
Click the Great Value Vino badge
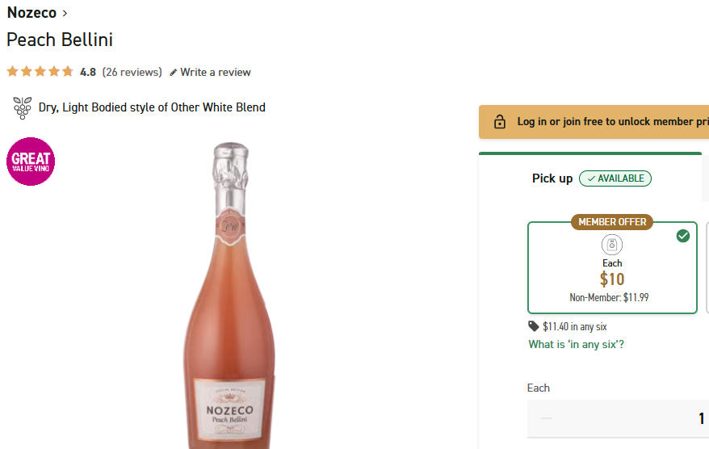pyautogui.click(x=31, y=162)
